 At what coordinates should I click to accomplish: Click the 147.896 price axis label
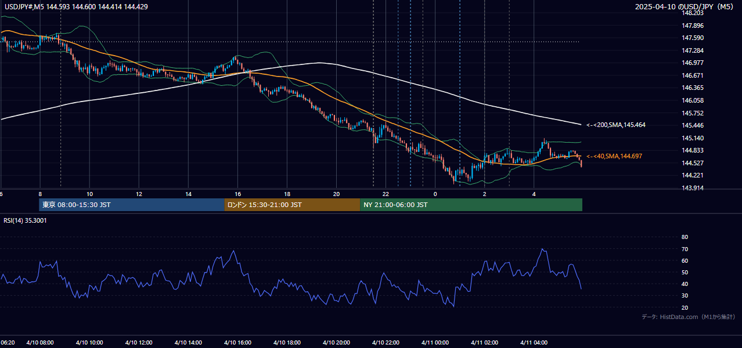click(x=693, y=26)
